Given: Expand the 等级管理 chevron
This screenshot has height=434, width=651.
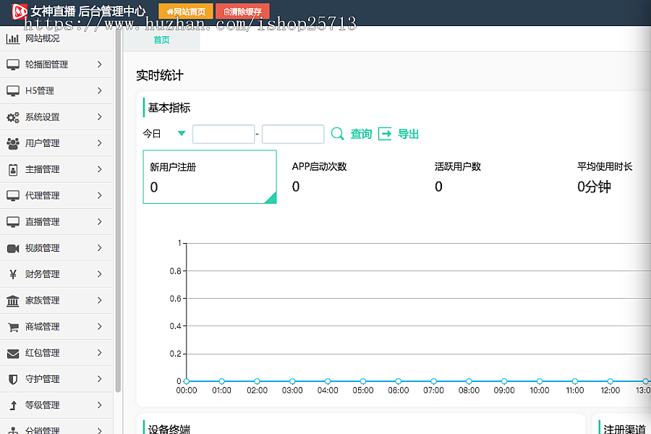Looking at the screenshot, I should click(x=100, y=405).
